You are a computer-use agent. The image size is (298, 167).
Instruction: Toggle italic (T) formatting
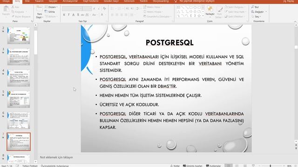tap(68, 15)
